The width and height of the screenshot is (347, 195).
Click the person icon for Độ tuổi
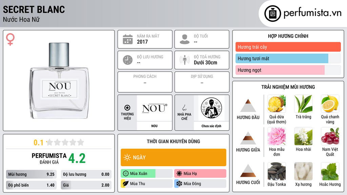[185, 39]
